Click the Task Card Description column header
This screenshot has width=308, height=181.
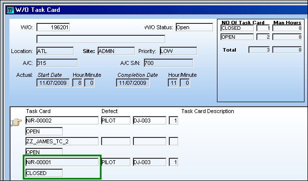207,111
